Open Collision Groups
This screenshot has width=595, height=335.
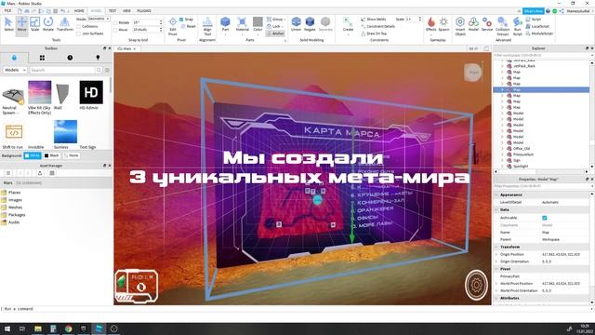coord(502,26)
